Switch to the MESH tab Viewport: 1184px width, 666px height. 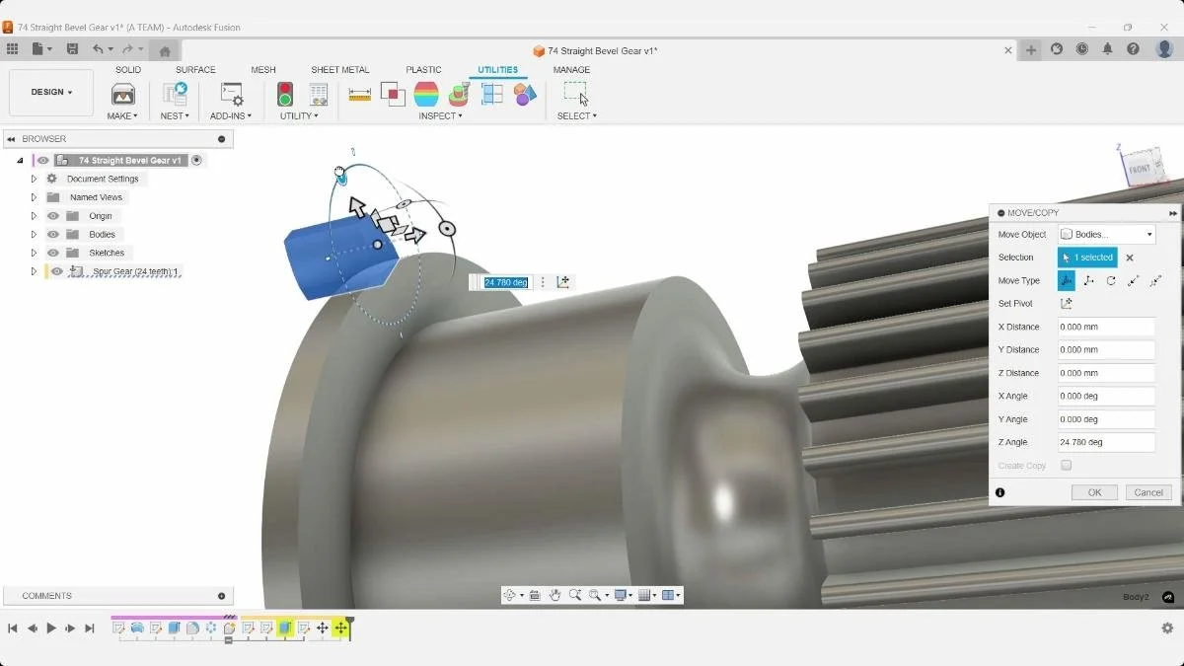pyautogui.click(x=263, y=70)
